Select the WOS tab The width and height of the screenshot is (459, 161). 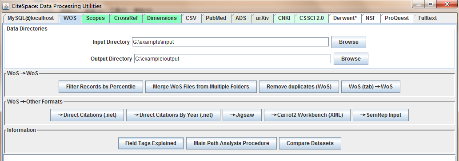tap(70, 18)
